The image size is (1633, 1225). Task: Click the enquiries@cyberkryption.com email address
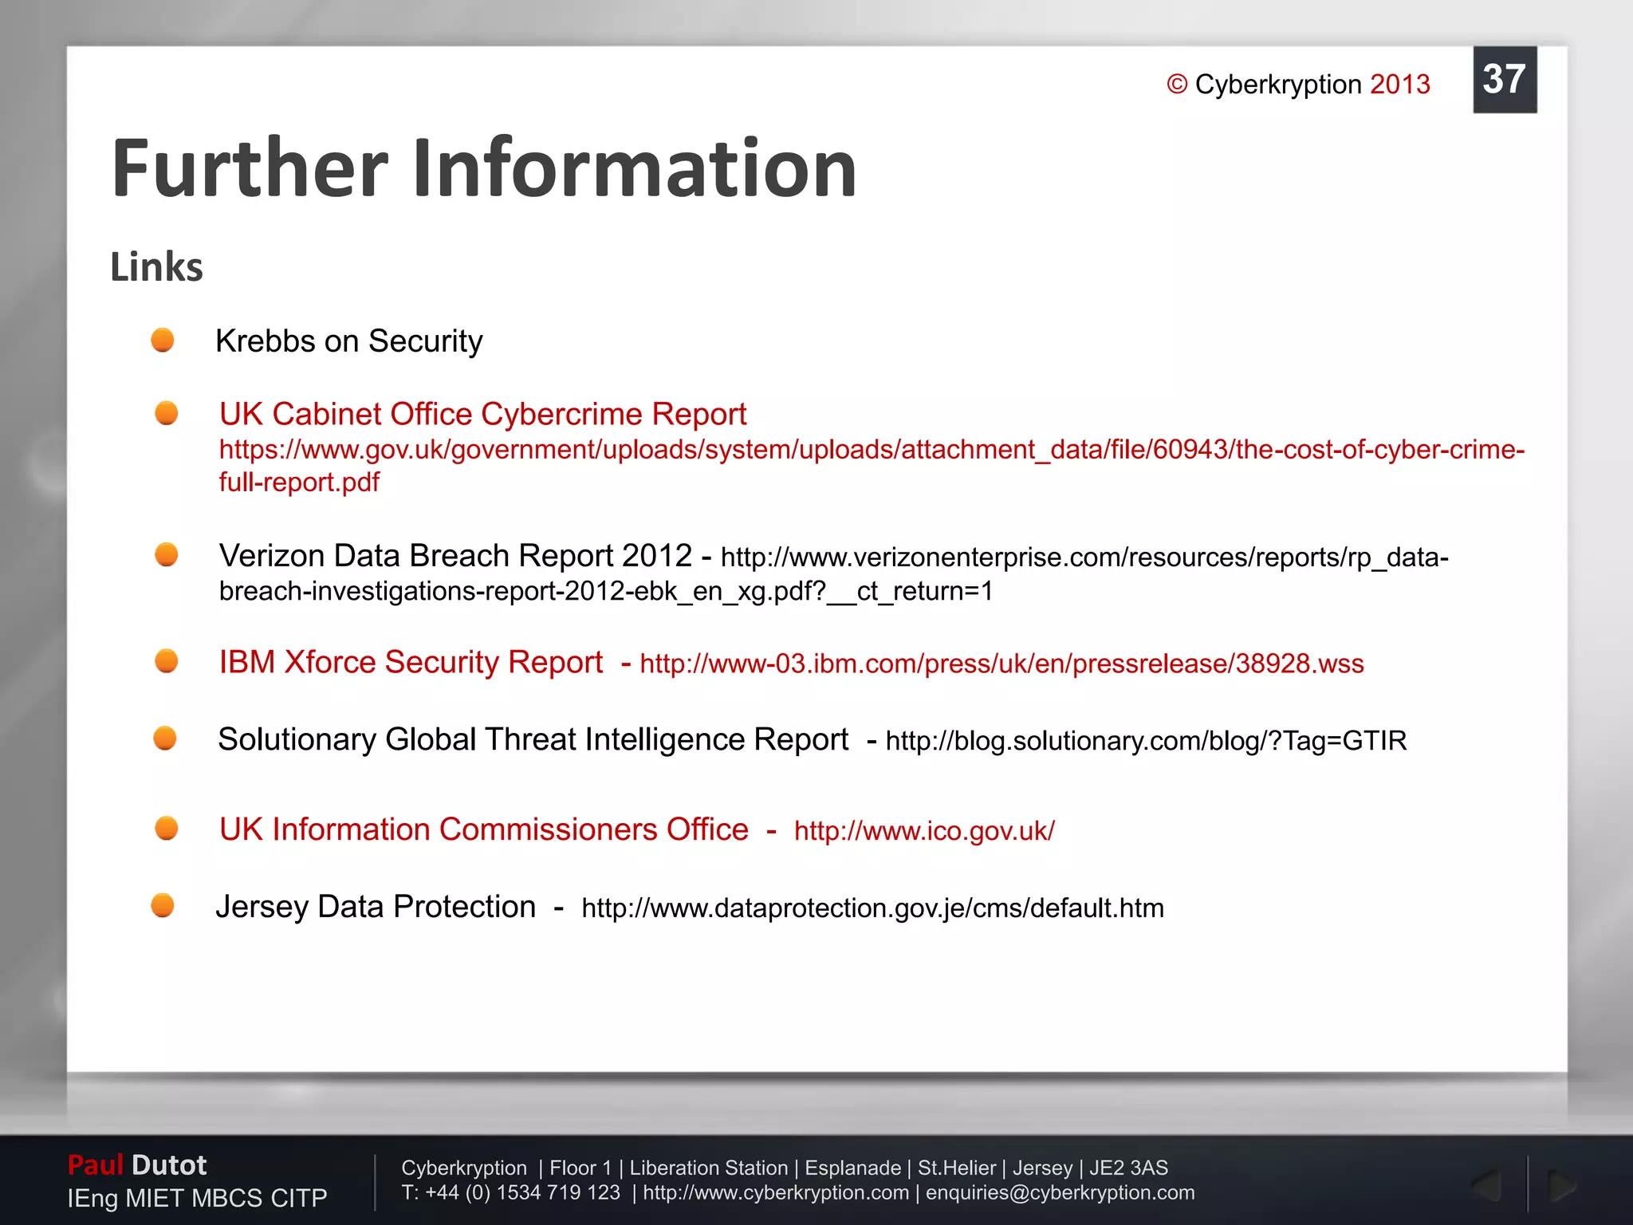pyautogui.click(x=1060, y=1193)
